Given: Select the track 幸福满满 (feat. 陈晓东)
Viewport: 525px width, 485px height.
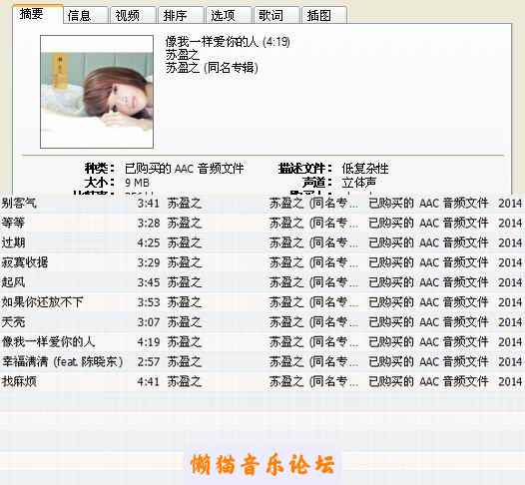Looking at the screenshot, I should click(x=262, y=361).
